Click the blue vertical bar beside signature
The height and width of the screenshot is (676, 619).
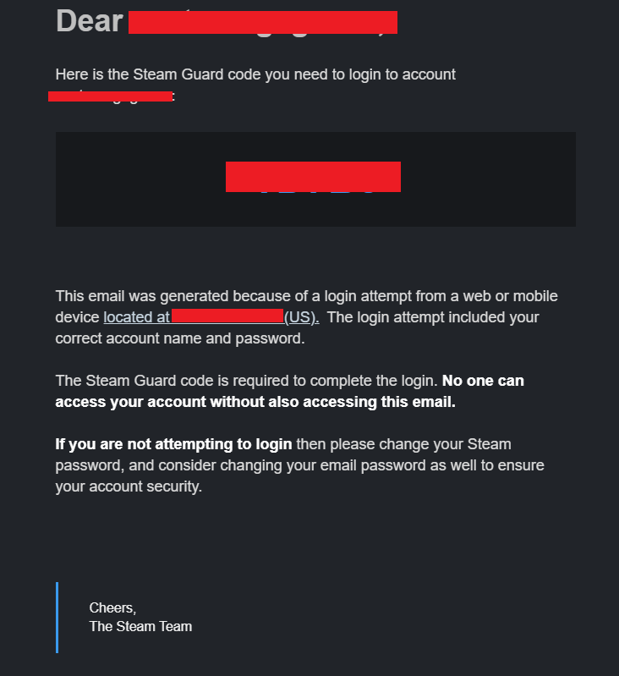57,618
